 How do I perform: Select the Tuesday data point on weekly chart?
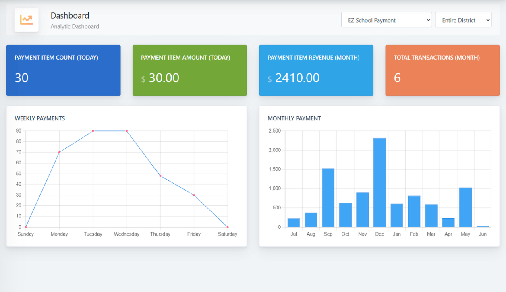[x=93, y=130]
